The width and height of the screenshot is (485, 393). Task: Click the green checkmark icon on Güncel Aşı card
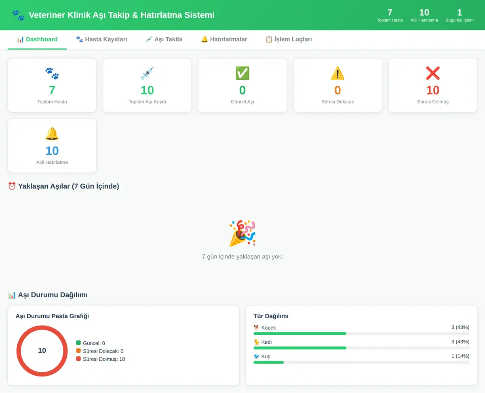(242, 73)
